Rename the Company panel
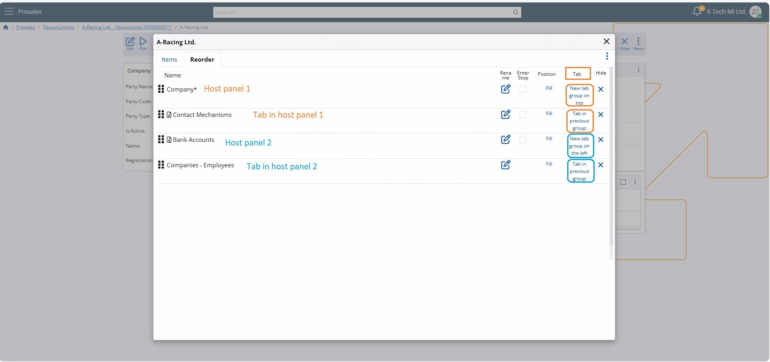770x362 pixels. pos(506,89)
